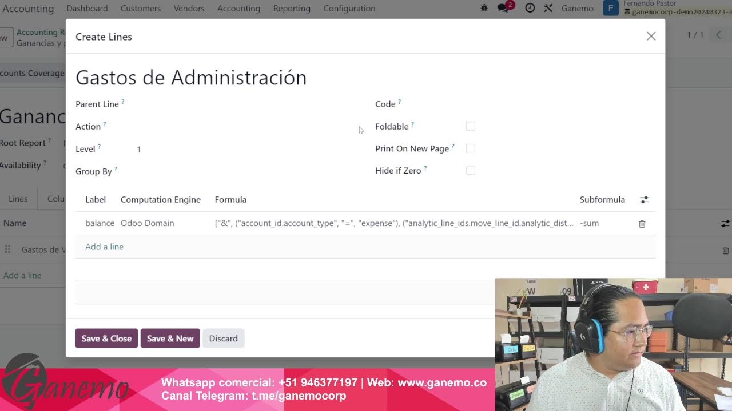Open the activities clock icon
The image size is (732, 411).
point(530,9)
